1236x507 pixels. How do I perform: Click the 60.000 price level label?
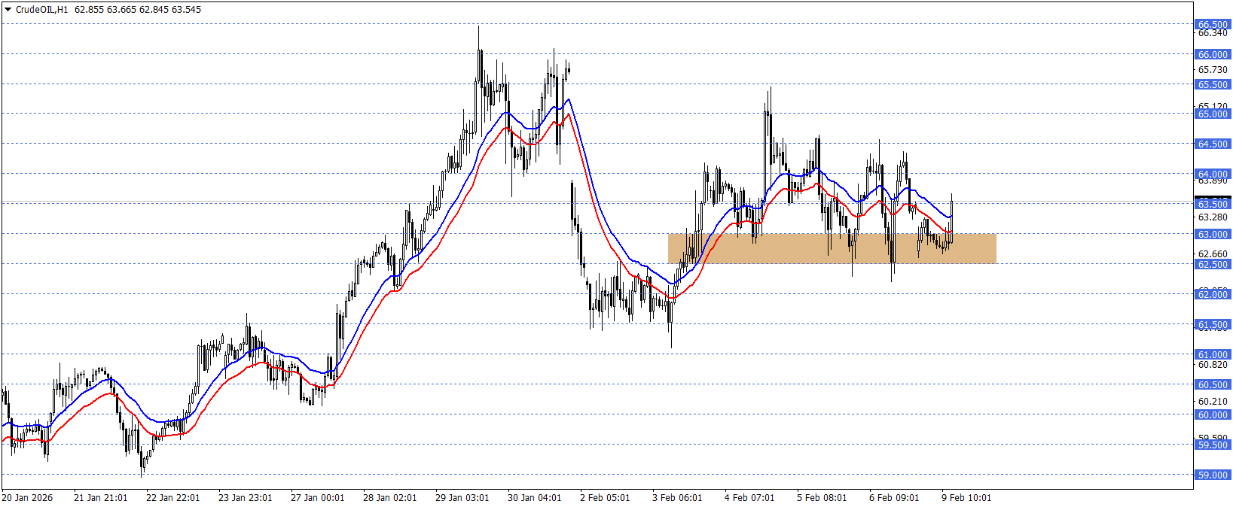[x=1213, y=415]
